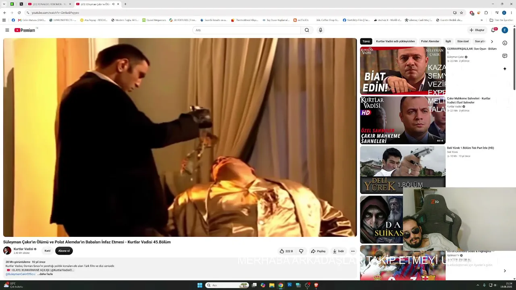516x290 pixels.
Task: Click the search magnifier button
Action: pos(307,30)
